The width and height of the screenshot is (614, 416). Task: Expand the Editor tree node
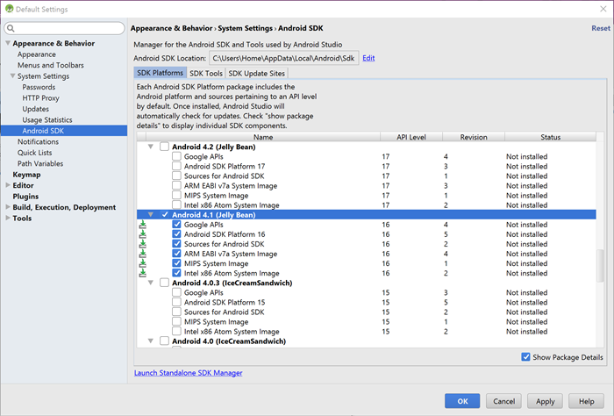pyautogui.click(x=8, y=185)
